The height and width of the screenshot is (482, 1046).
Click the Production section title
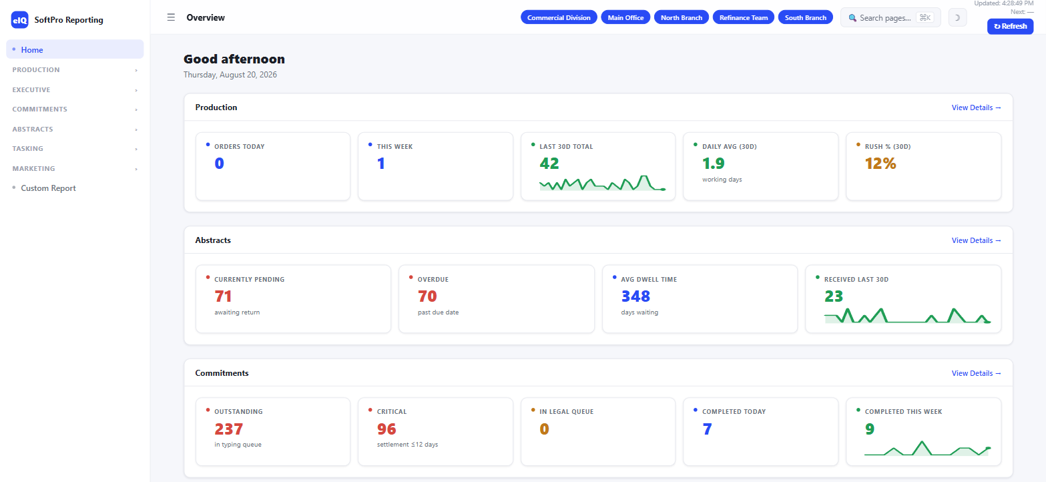point(216,107)
